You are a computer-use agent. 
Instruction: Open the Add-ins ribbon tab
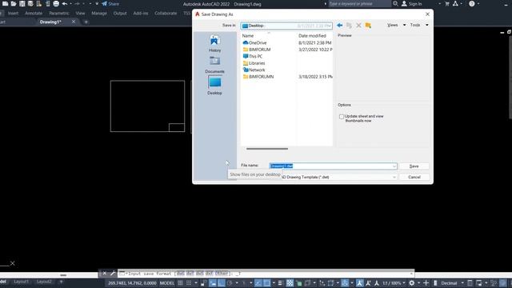tap(141, 14)
